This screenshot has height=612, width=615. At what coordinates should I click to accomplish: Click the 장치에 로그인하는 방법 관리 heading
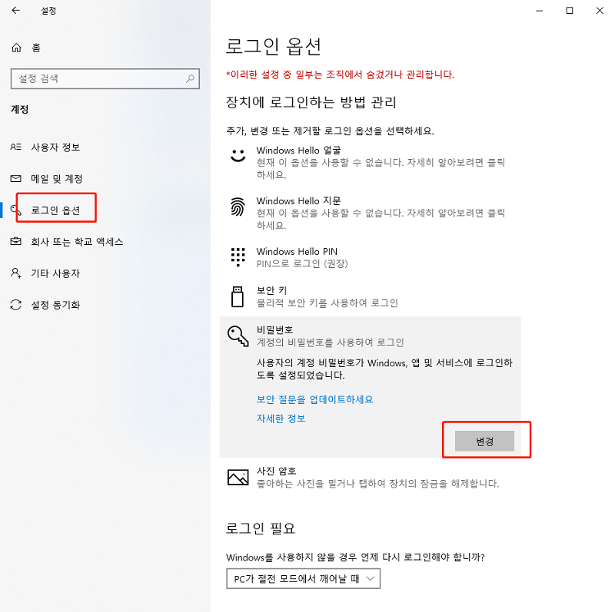pos(311,103)
